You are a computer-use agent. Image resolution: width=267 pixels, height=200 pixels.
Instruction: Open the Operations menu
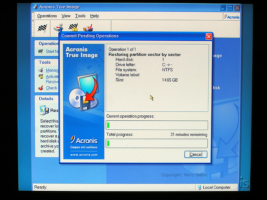point(47,16)
